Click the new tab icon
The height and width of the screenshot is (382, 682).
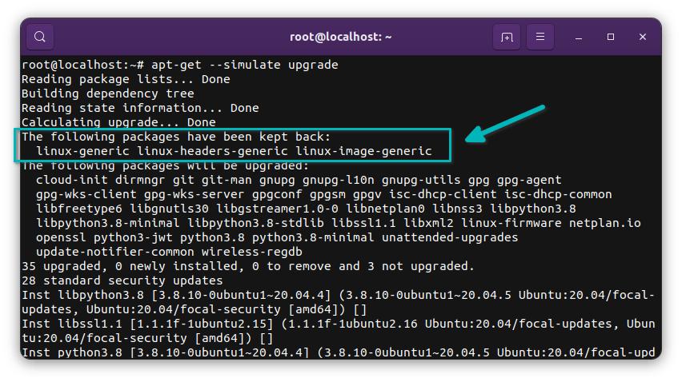[507, 37]
